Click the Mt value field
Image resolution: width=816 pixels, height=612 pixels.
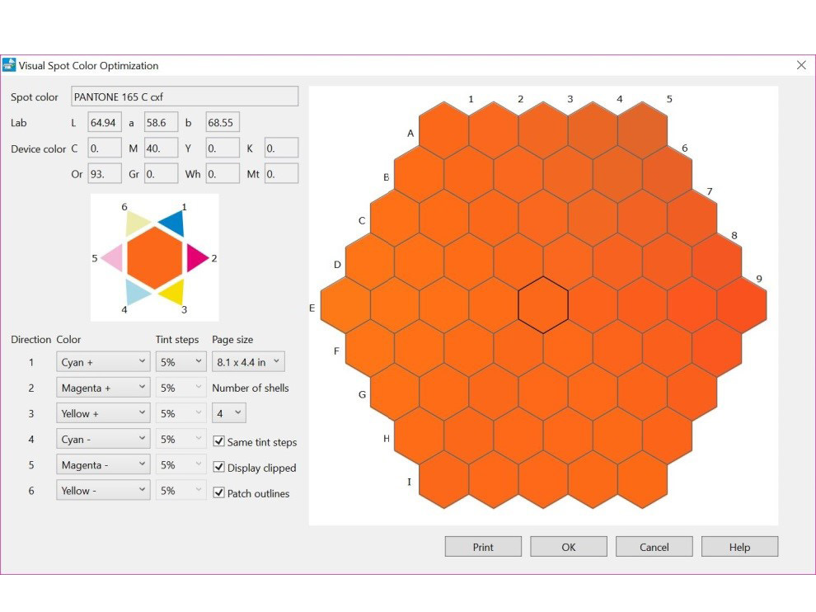tap(282, 173)
